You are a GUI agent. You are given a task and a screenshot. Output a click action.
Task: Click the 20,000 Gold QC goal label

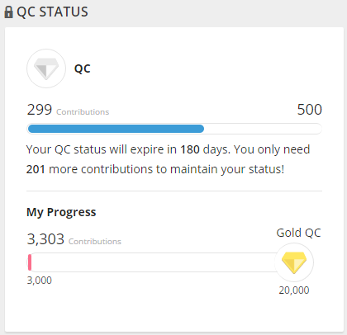294,290
